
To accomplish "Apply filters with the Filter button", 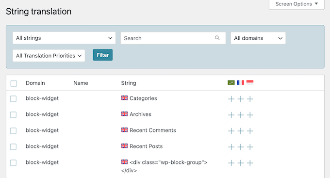I will pyautogui.click(x=103, y=55).
